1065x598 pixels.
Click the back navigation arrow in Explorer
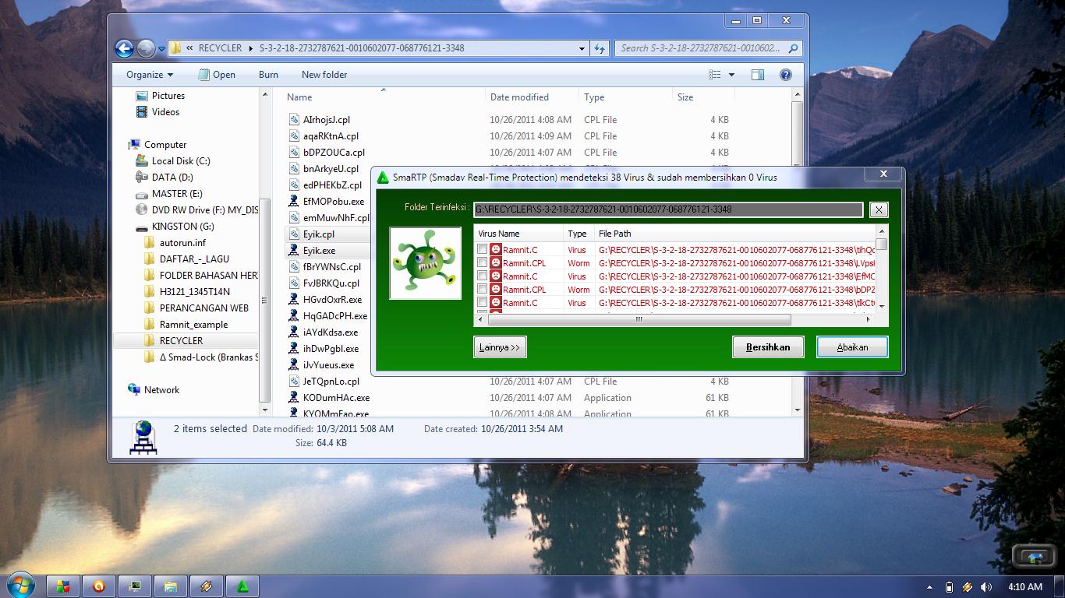click(x=124, y=48)
